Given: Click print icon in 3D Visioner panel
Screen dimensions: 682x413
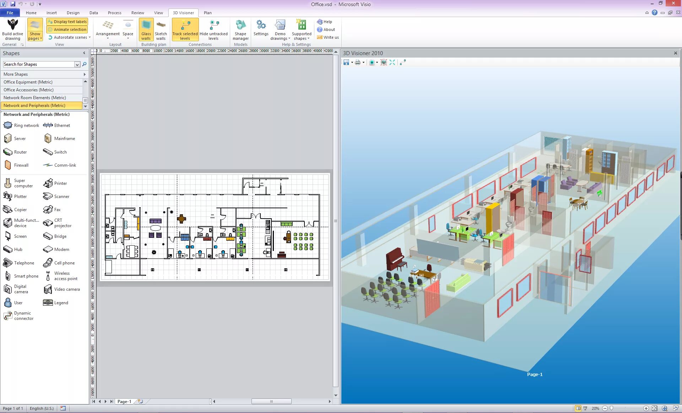Looking at the screenshot, I should pyautogui.click(x=358, y=62).
